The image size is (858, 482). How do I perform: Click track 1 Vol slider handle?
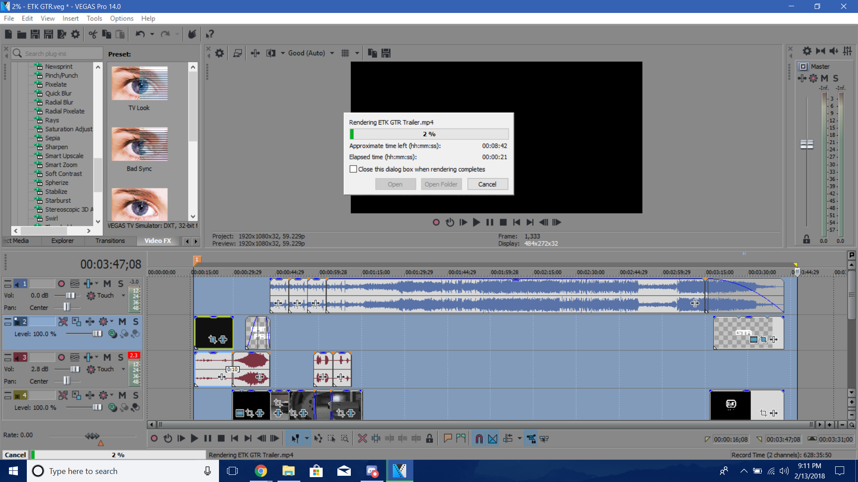click(70, 295)
